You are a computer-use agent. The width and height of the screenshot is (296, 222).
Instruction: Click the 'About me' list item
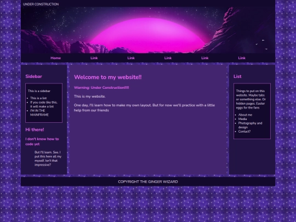pos(245,115)
